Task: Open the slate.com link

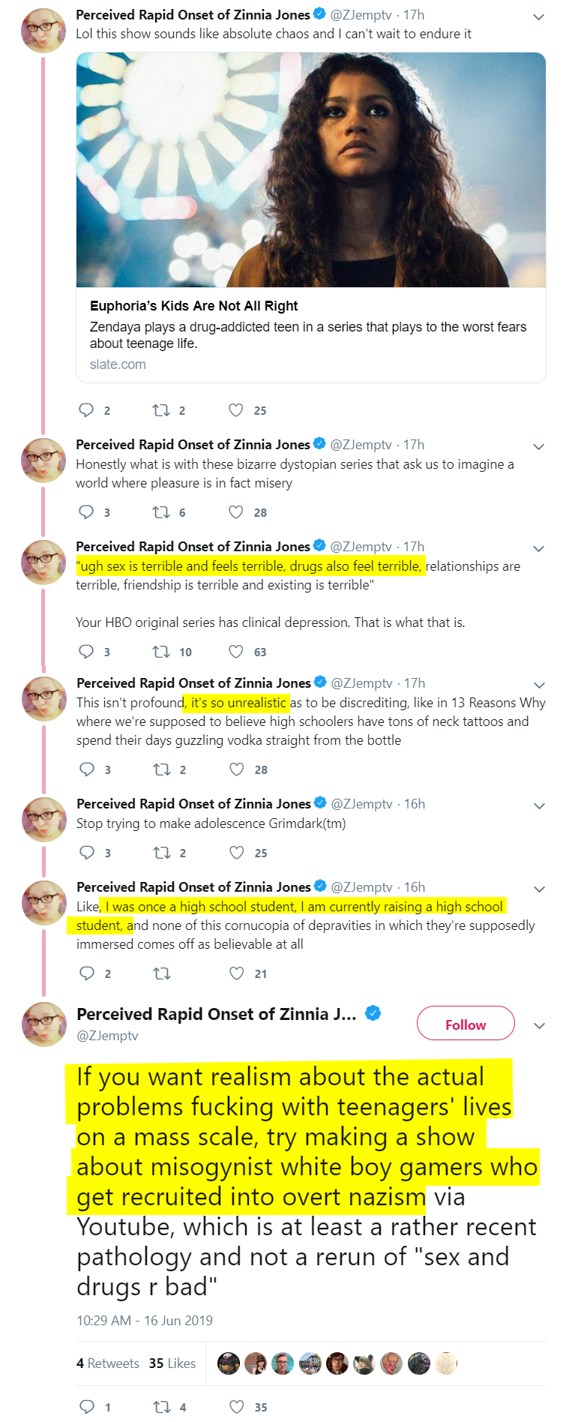Action: pos(118,364)
